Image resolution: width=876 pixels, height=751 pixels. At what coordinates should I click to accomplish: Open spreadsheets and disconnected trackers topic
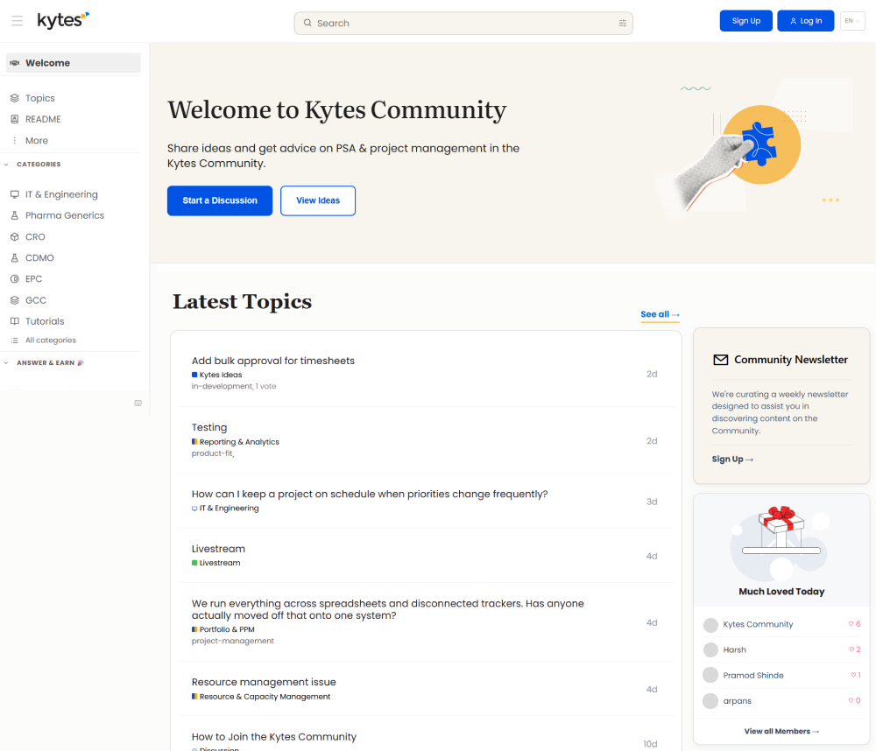coord(388,610)
